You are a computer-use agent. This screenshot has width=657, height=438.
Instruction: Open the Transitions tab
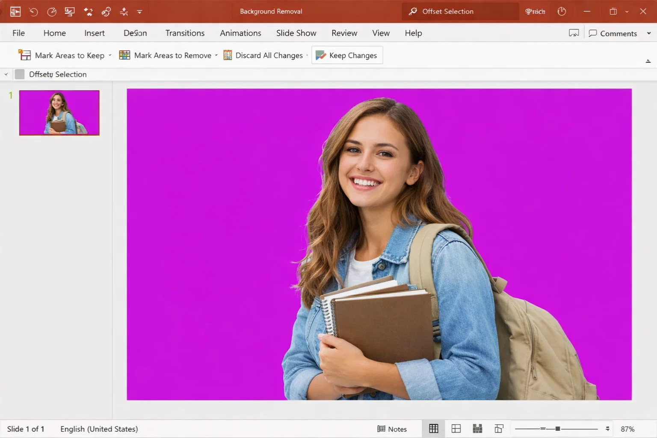point(185,33)
